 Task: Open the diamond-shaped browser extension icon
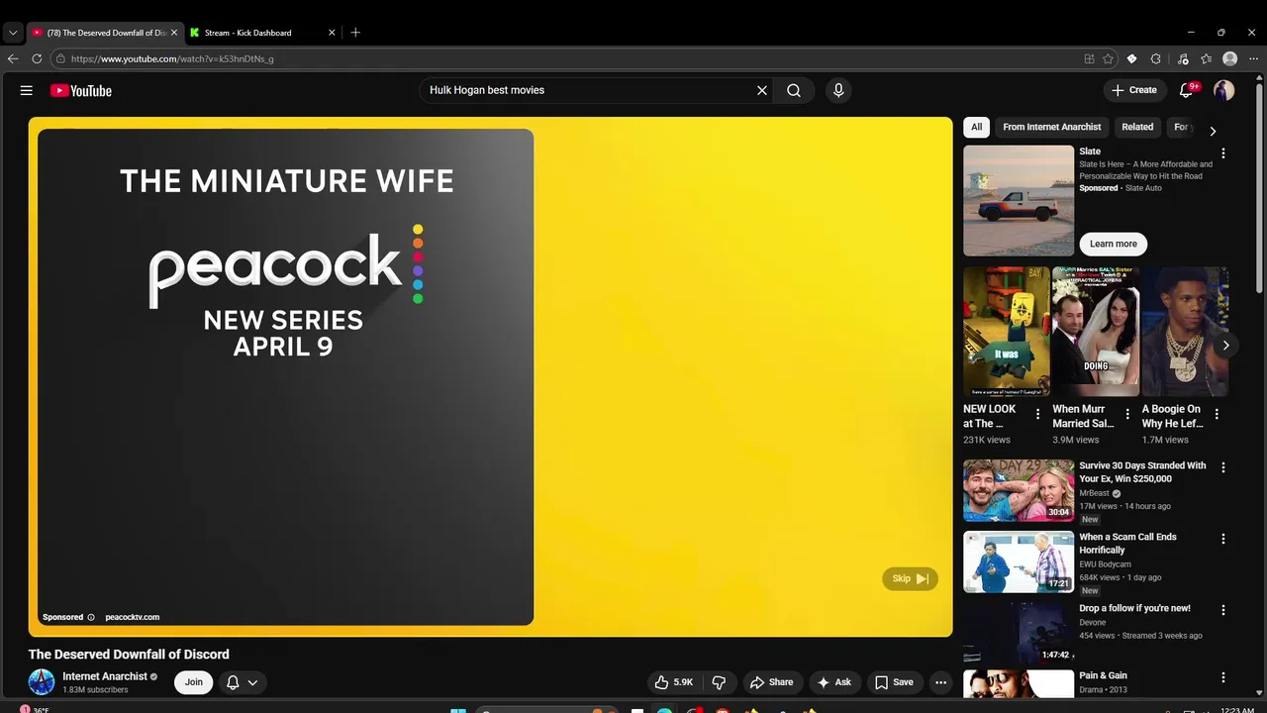pos(1132,58)
